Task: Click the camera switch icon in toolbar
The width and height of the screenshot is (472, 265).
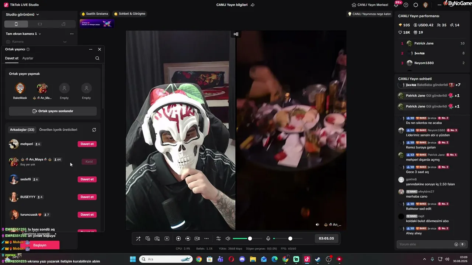Action: pos(197,239)
